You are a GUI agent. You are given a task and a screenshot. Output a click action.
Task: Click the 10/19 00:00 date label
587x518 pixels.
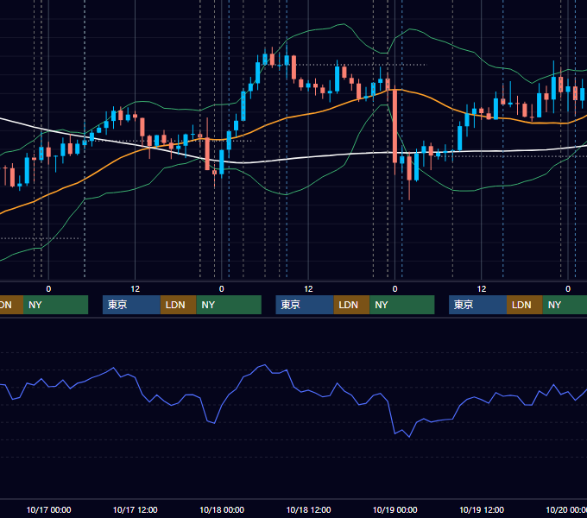pos(395,509)
